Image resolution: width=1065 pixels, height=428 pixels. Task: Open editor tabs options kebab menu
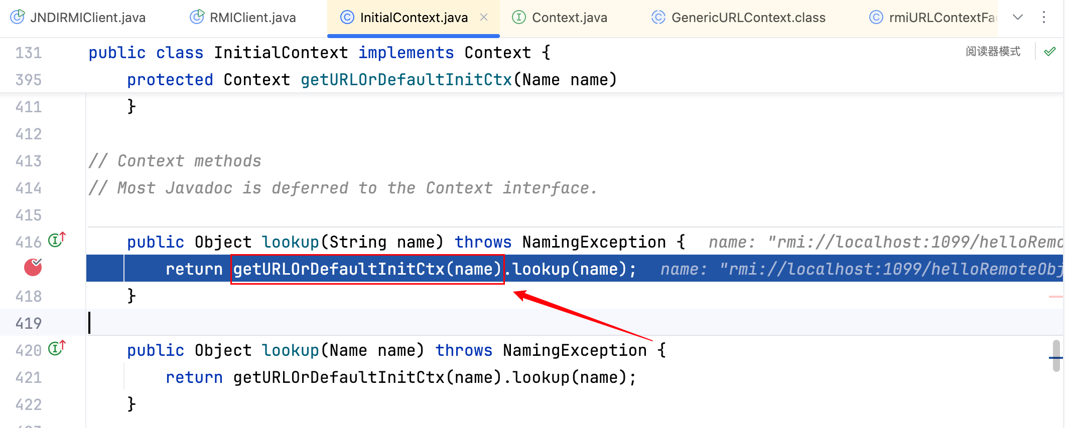pos(1044,18)
